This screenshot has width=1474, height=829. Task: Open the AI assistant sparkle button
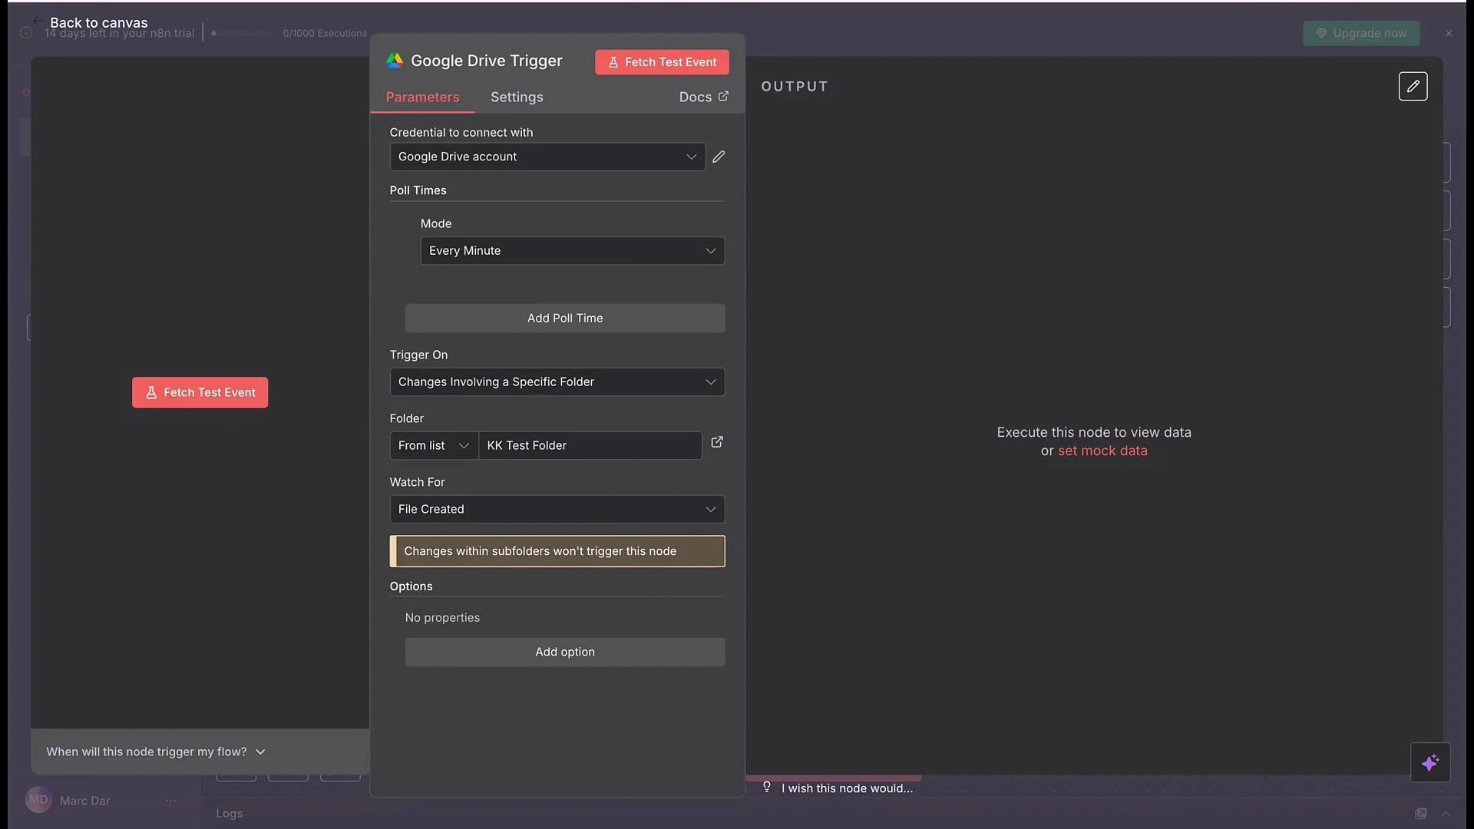(1429, 763)
